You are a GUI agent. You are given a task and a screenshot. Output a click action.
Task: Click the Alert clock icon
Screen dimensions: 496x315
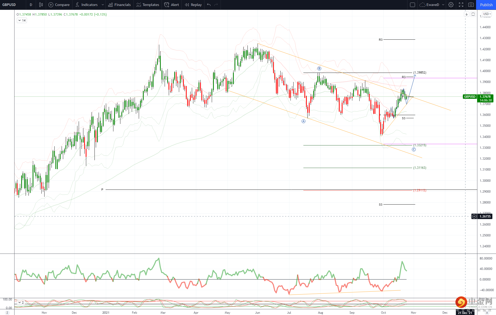[x=167, y=5]
